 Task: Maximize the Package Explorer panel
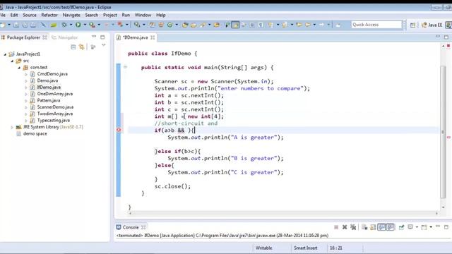pos(102,37)
